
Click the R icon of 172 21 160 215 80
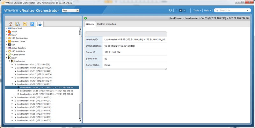click(x=18, y=91)
